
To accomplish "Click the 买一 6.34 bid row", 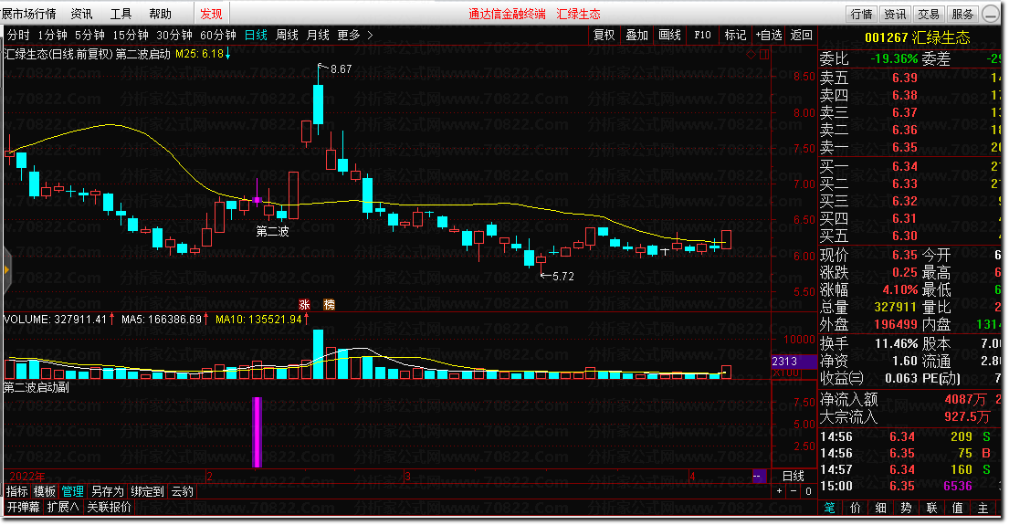I will click(909, 167).
